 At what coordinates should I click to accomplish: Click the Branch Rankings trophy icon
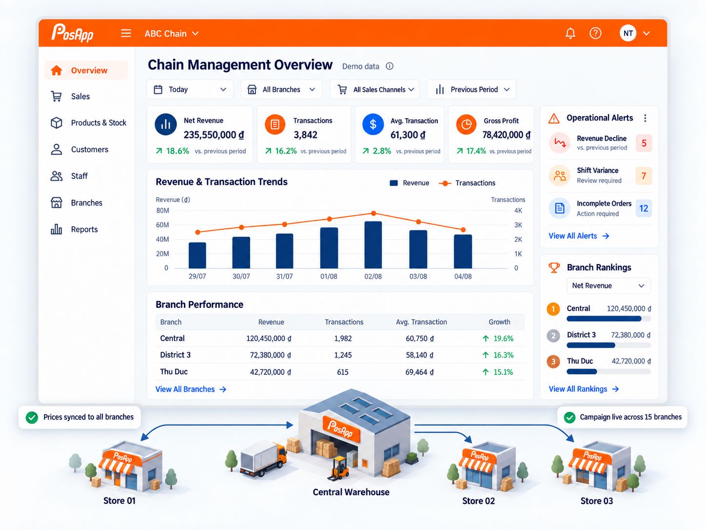[x=554, y=267]
